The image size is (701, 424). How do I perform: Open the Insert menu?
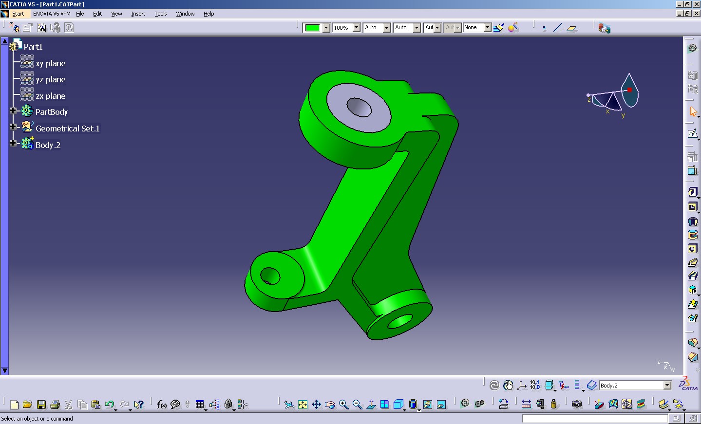click(x=138, y=14)
